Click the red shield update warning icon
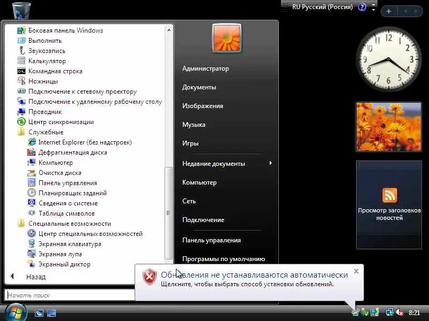The height and width of the screenshot is (321, 429). (x=150, y=277)
